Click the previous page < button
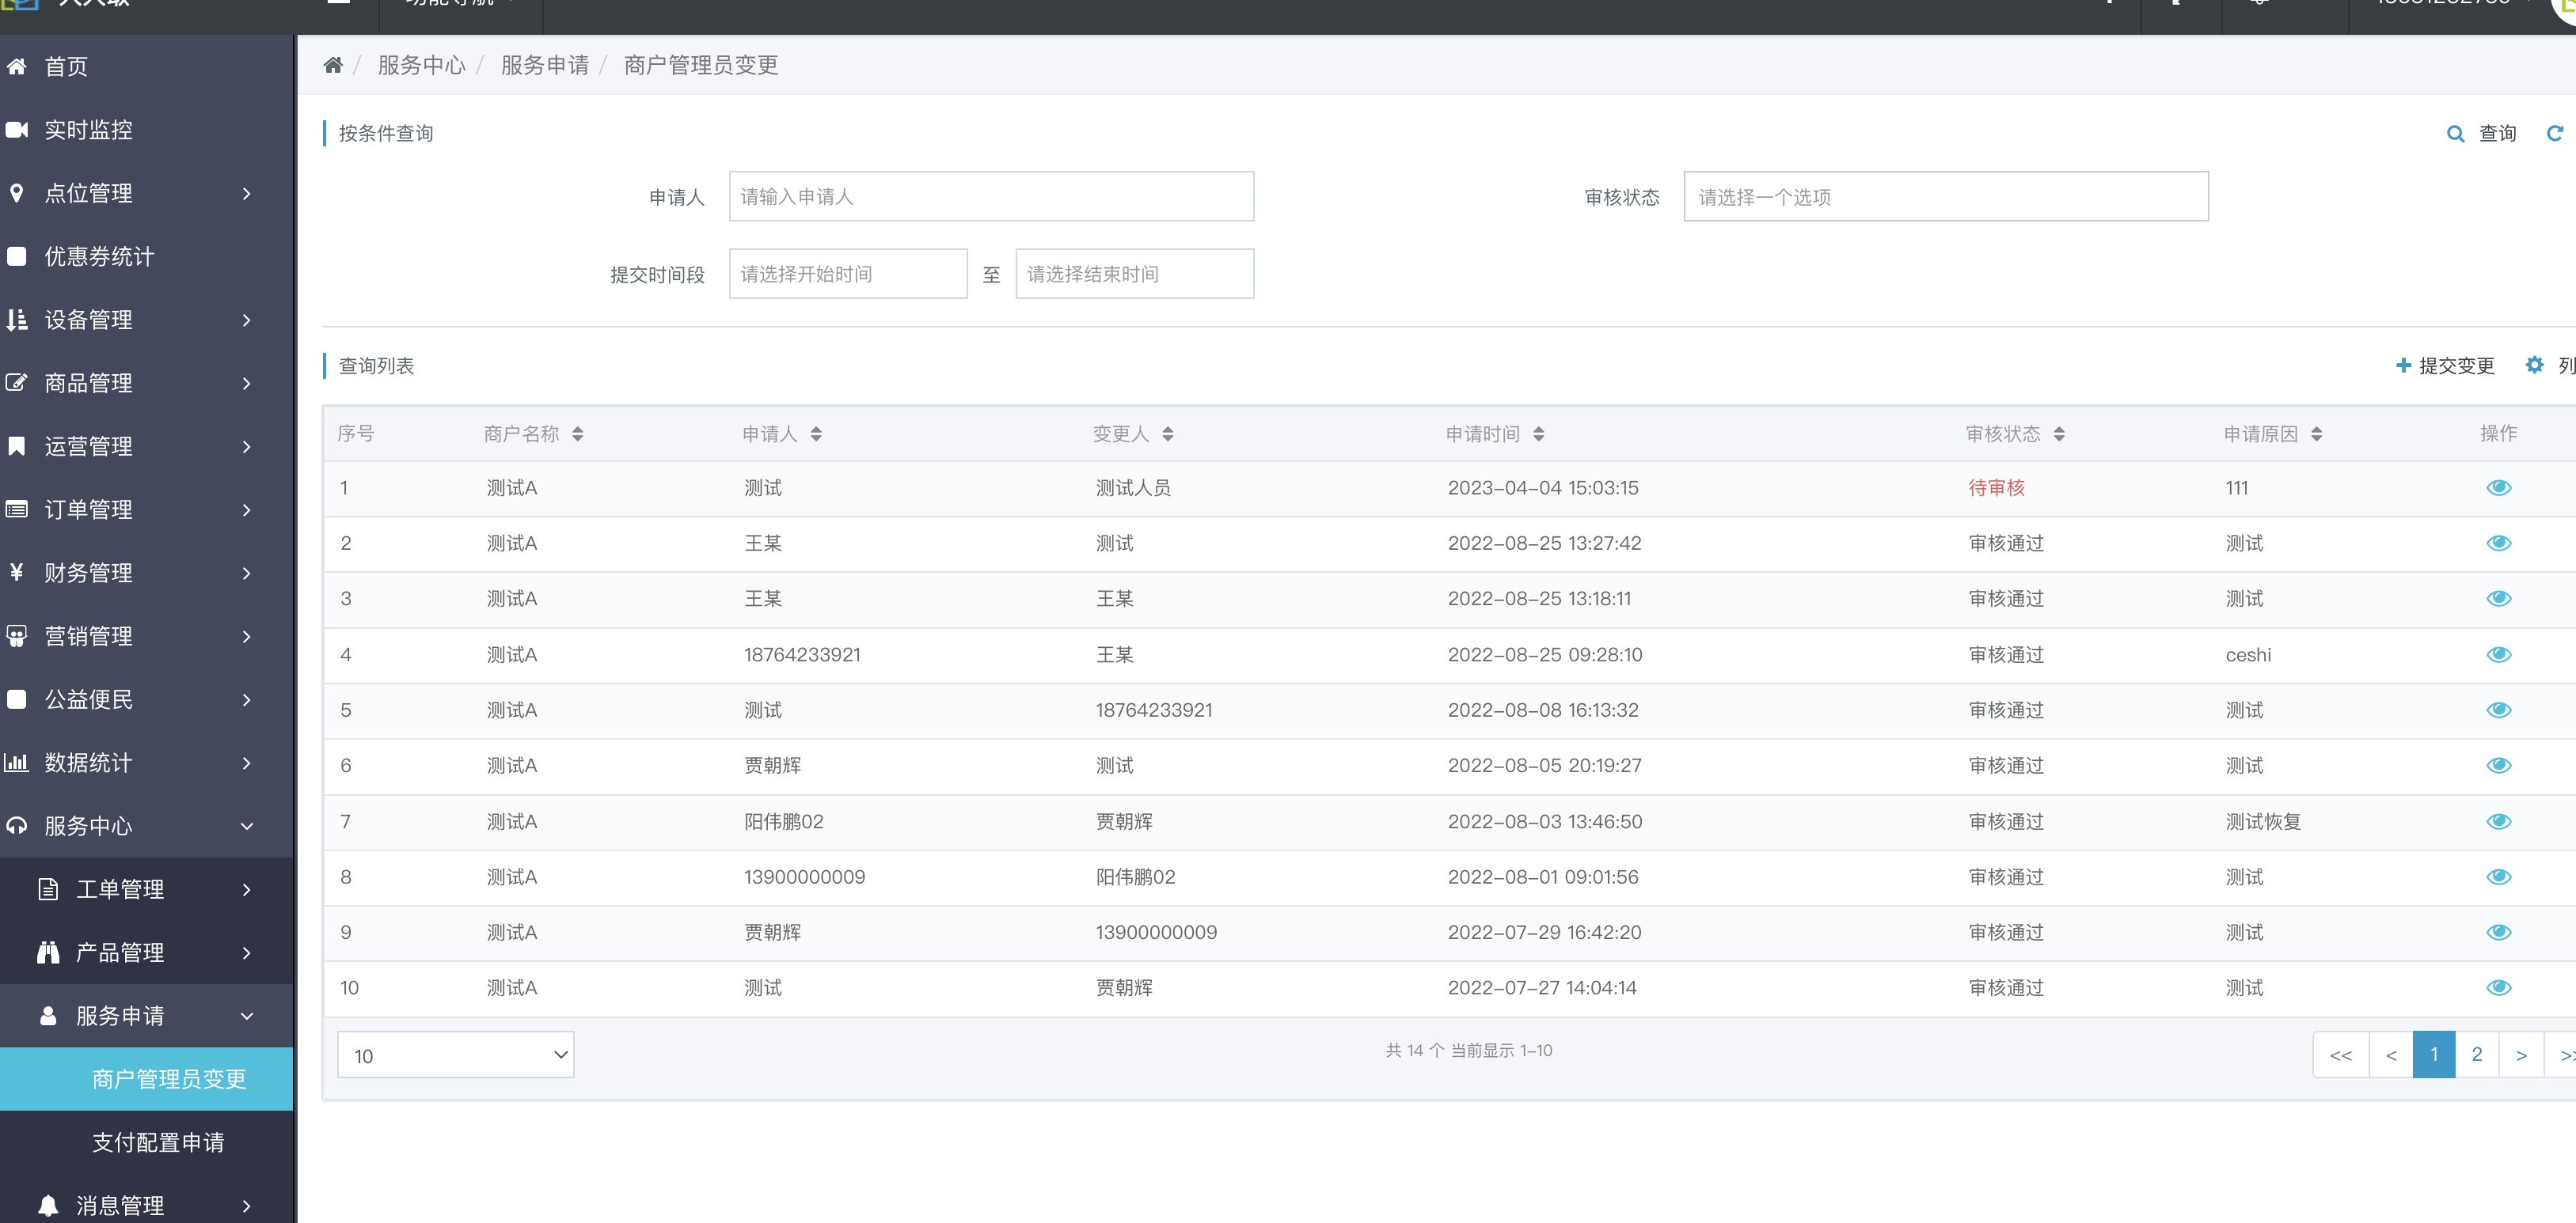This screenshot has height=1223, width=2576. [2390, 1055]
